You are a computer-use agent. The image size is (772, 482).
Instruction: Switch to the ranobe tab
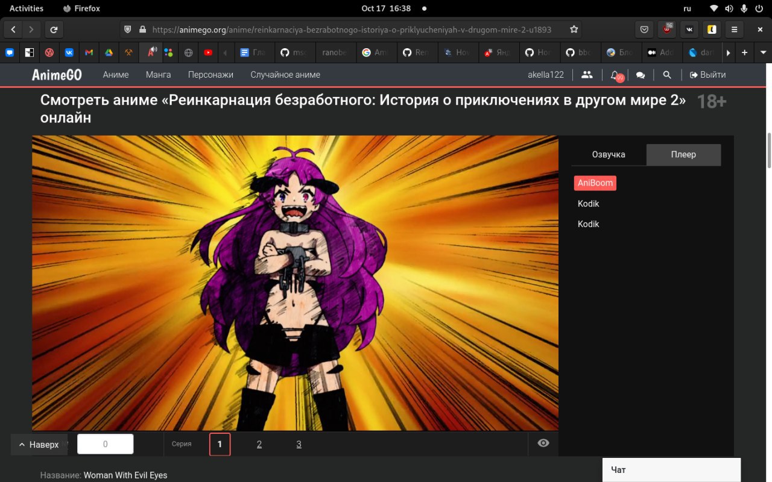[x=335, y=52]
